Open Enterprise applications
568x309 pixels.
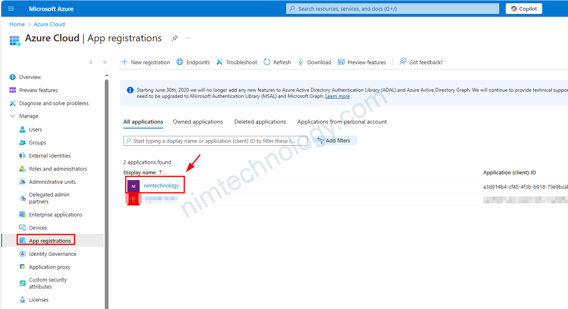pos(55,214)
